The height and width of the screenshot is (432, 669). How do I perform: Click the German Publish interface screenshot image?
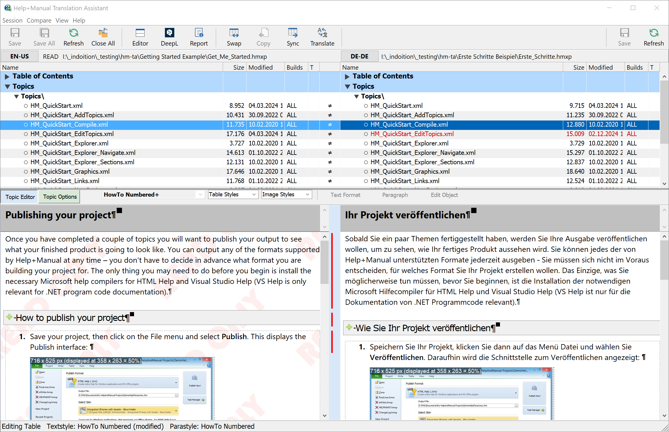[x=462, y=394]
